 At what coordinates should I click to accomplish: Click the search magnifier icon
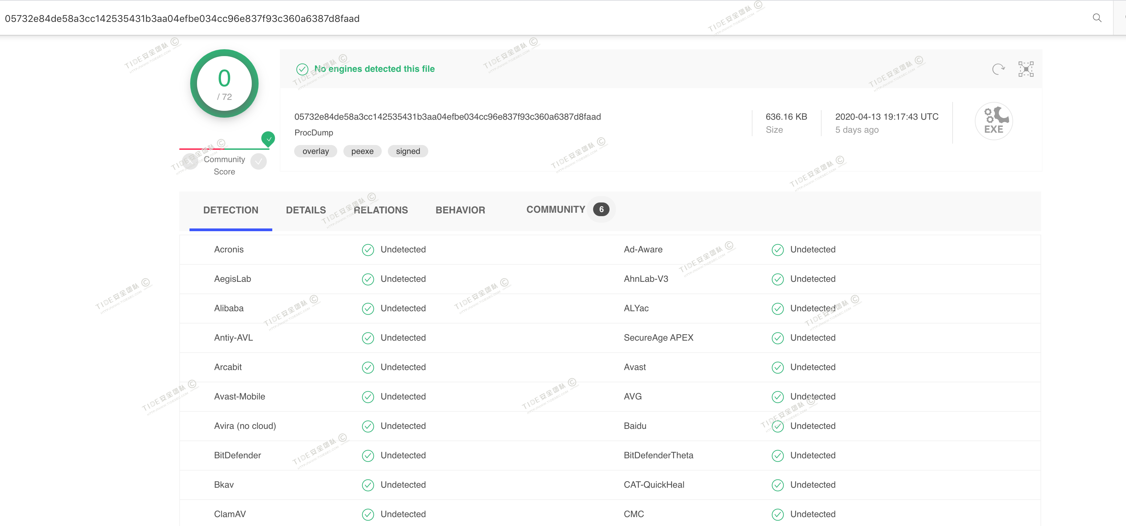tap(1097, 18)
